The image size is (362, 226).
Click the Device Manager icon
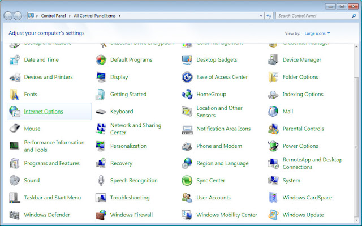(273, 60)
